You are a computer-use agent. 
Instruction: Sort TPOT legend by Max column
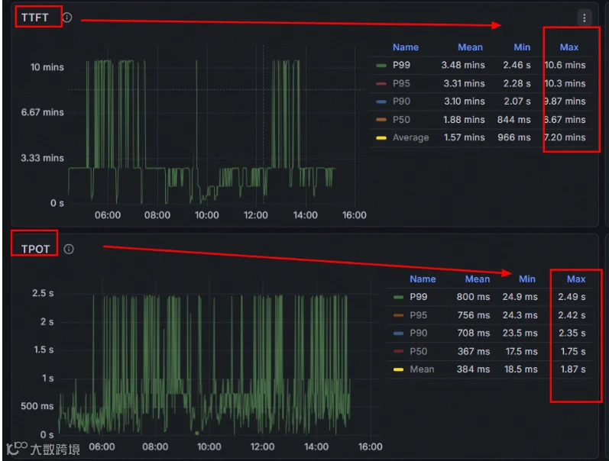pyautogui.click(x=576, y=279)
